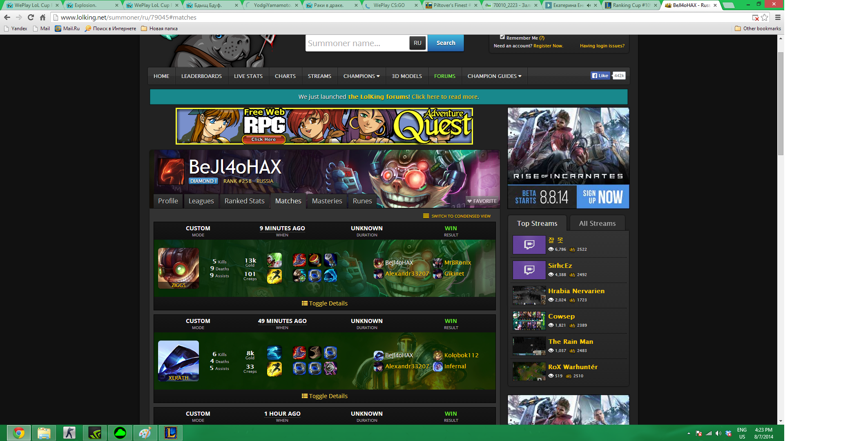Open League of Legends from the taskbar
The image size is (861, 441).
[x=170, y=432]
